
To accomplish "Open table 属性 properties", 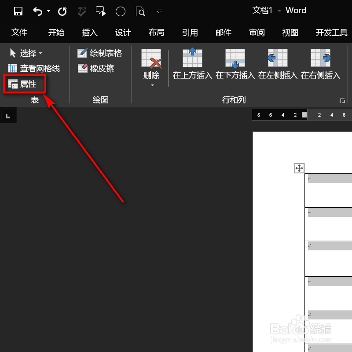I will pos(22,84).
